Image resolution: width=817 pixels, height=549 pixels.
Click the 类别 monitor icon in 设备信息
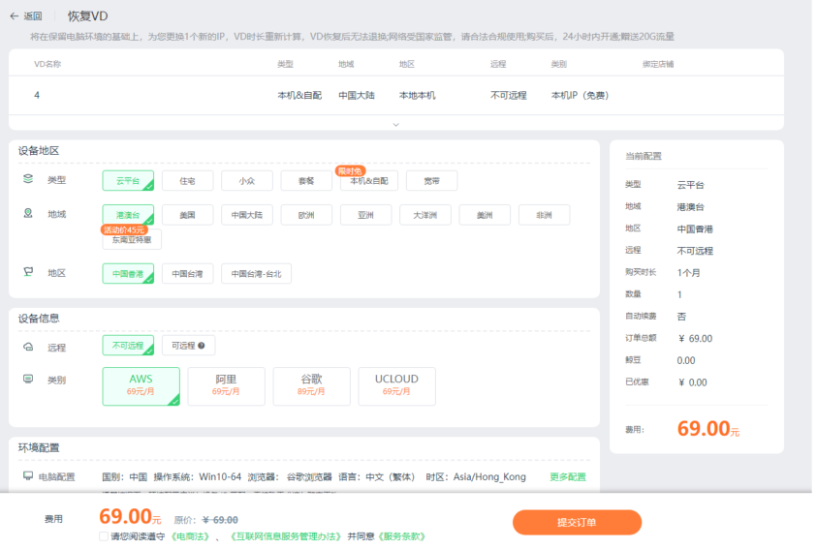click(28, 379)
